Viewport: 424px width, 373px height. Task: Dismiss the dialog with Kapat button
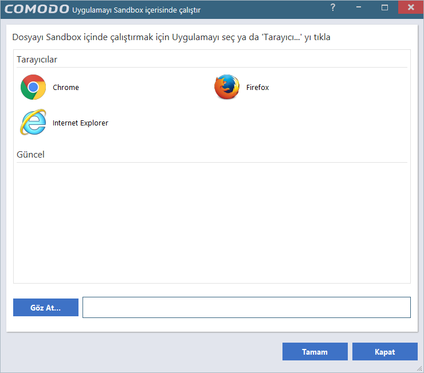[385, 352]
